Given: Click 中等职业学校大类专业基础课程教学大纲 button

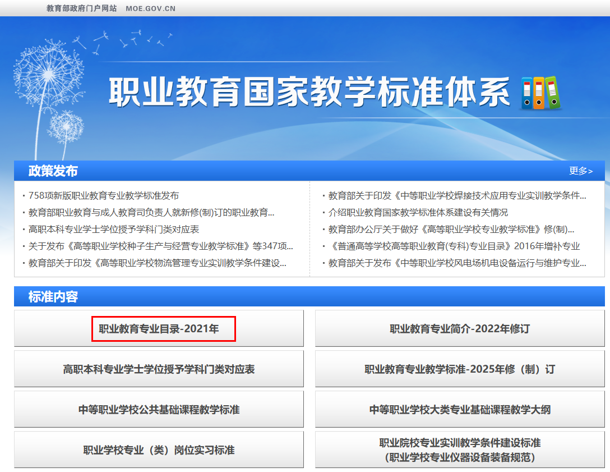Looking at the screenshot, I should pos(460,410).
